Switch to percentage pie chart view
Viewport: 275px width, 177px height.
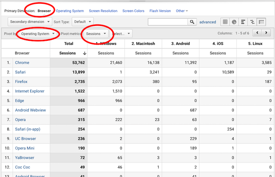234,22
